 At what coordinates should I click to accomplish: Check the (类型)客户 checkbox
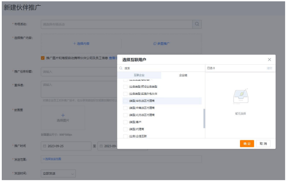(125, 122)
